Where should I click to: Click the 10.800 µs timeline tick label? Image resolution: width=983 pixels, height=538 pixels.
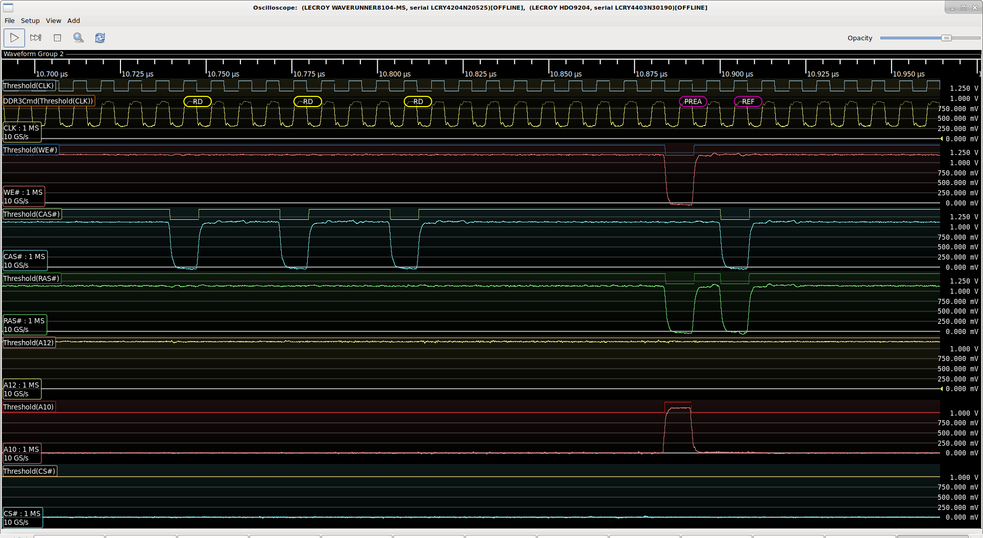pyautogui.click(x=395, y=74)
